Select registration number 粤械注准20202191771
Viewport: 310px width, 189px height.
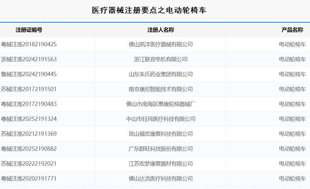29,178
